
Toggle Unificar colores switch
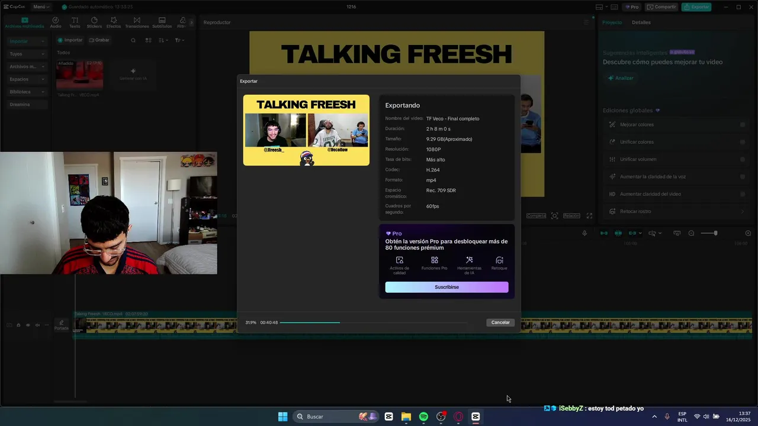(743, 142)
